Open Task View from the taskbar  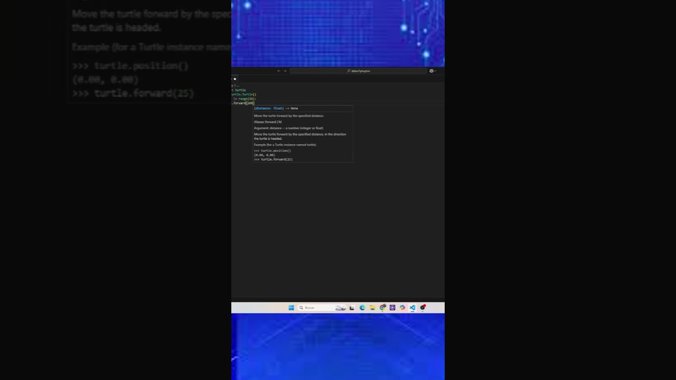352,308
